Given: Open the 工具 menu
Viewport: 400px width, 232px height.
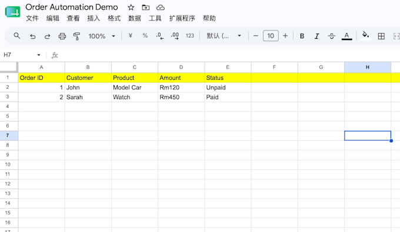Looking at the screenshot, I should tap(155, 18).
